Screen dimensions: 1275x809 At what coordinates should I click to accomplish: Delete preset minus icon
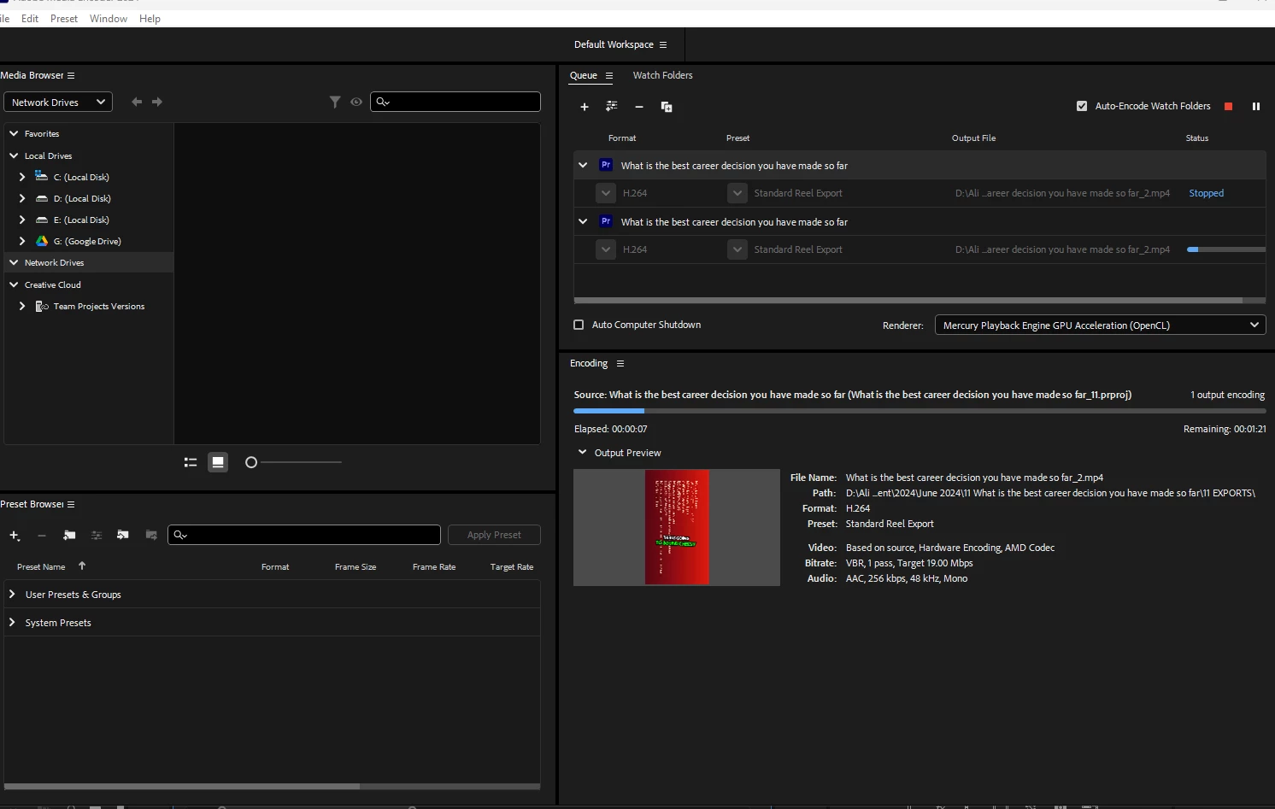click(42, 536)
